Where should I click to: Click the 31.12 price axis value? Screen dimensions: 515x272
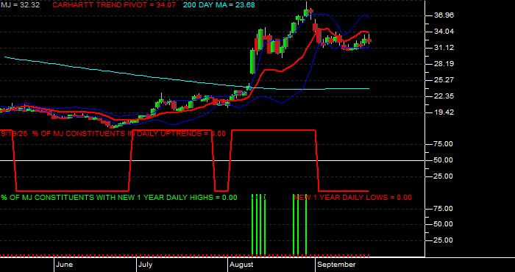click(x=444, y=48)
